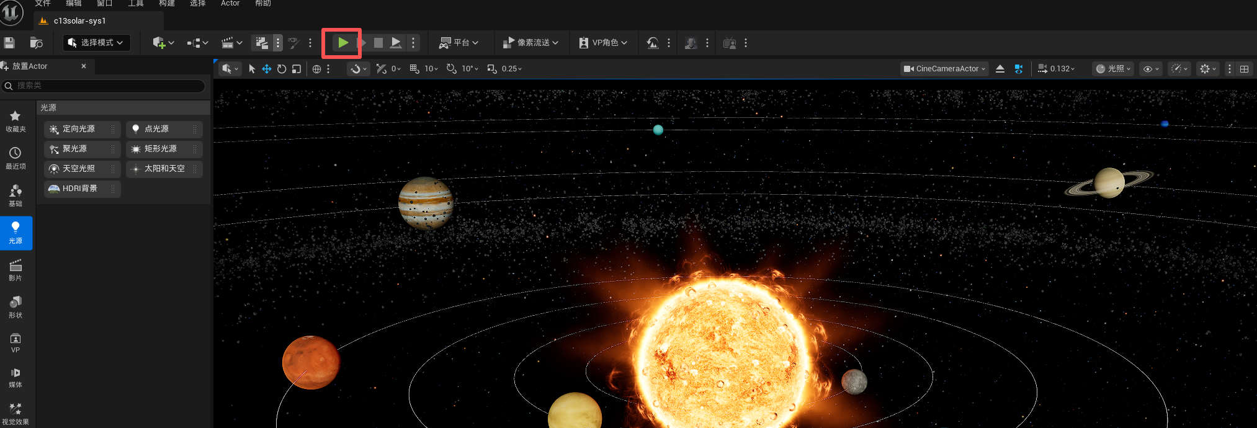Open the content browser folder-search icon
The width and height of the screenshot is (1257, 428).
(37, 43)
